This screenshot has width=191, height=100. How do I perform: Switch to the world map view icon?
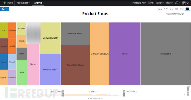166,9
